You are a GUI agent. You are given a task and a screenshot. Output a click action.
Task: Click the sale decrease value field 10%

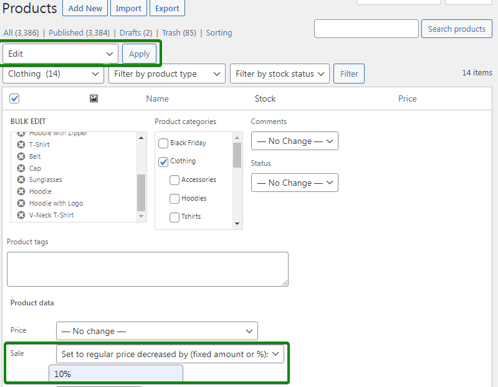116,374
